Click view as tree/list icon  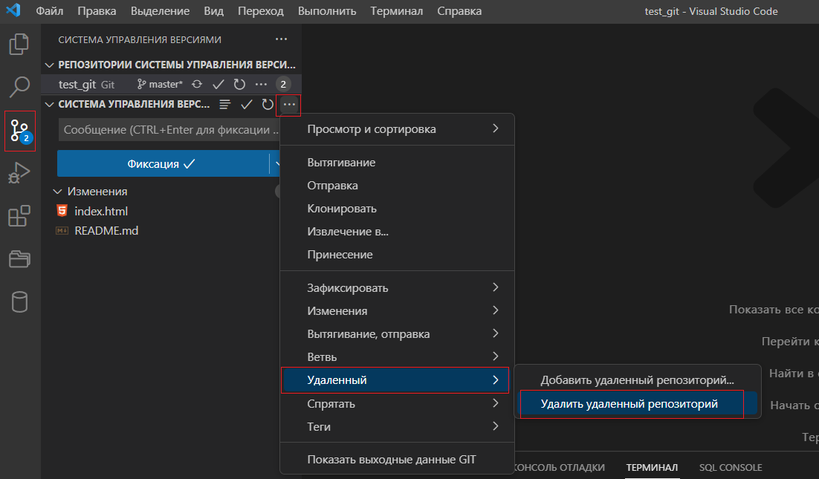tap(224, 105)
